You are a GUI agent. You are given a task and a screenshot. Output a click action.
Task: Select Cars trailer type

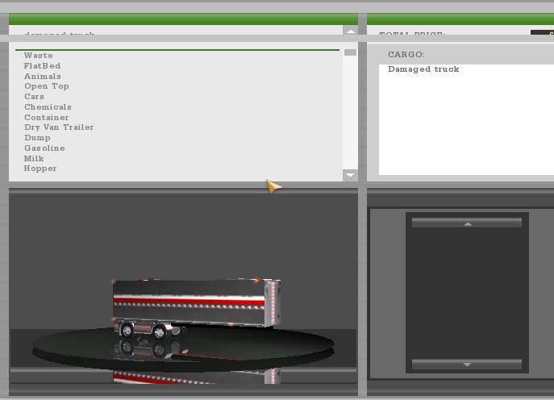pyautogui.click(x=34, y=97)
